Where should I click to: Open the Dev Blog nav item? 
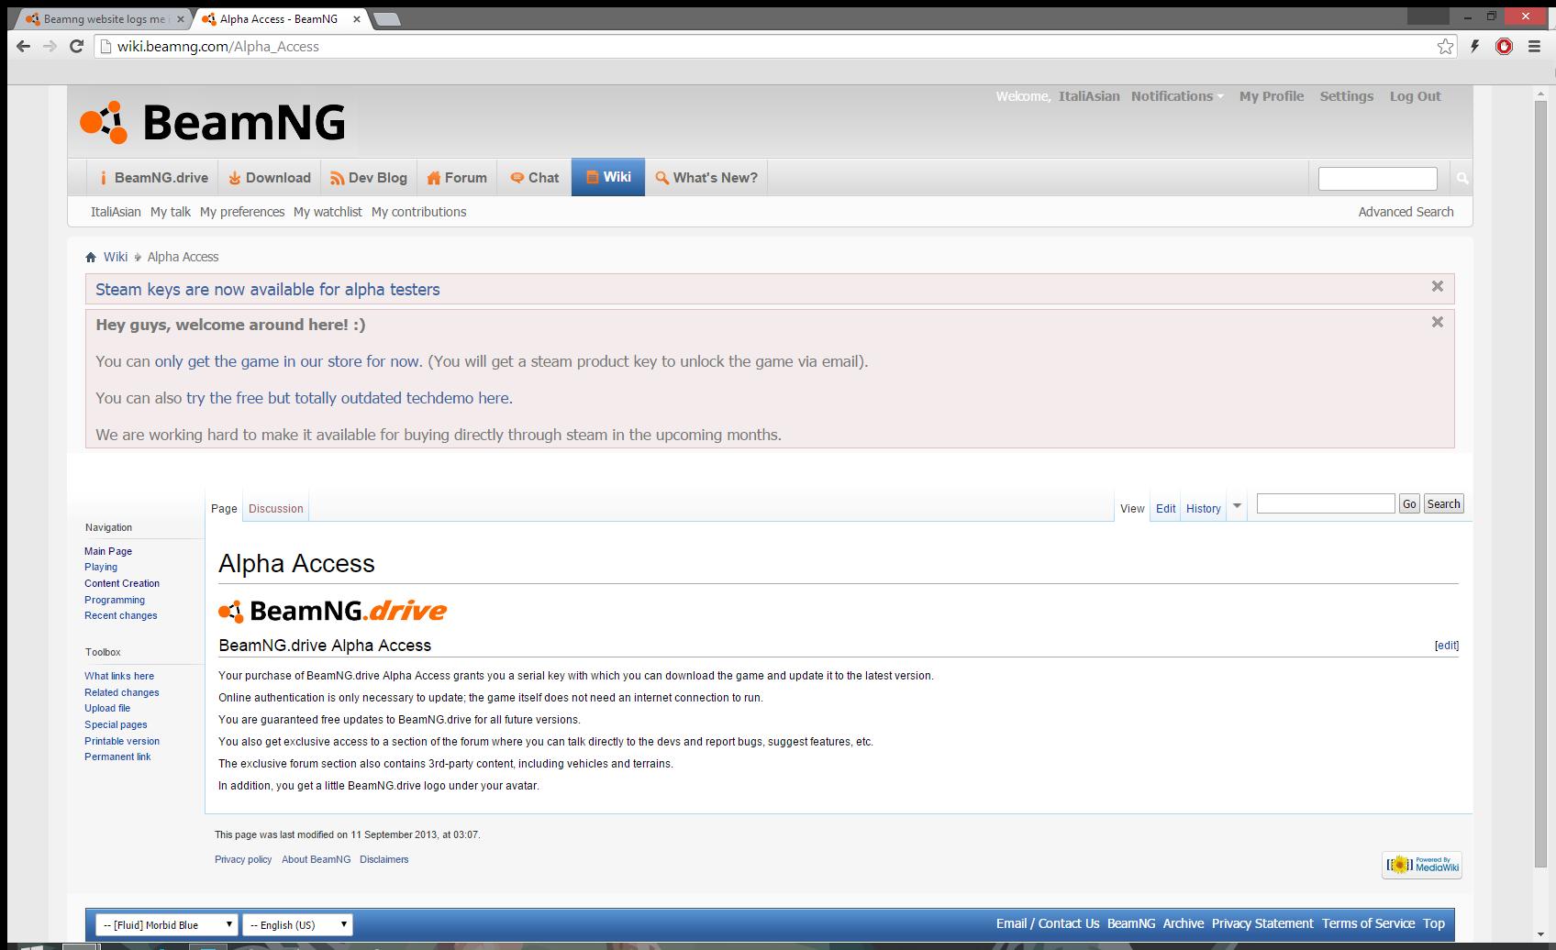(369, 178)
